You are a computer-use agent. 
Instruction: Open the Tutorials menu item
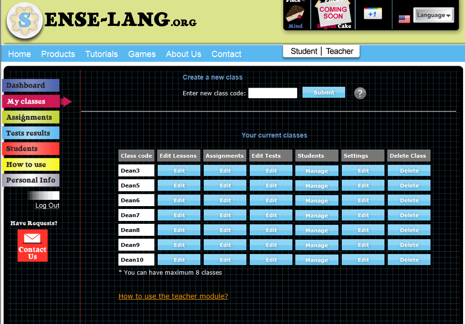pos(102,54)
